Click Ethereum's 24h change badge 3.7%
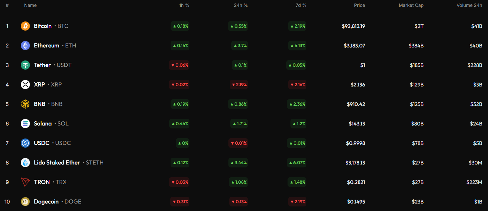488x211 pixels. point(239,46)
